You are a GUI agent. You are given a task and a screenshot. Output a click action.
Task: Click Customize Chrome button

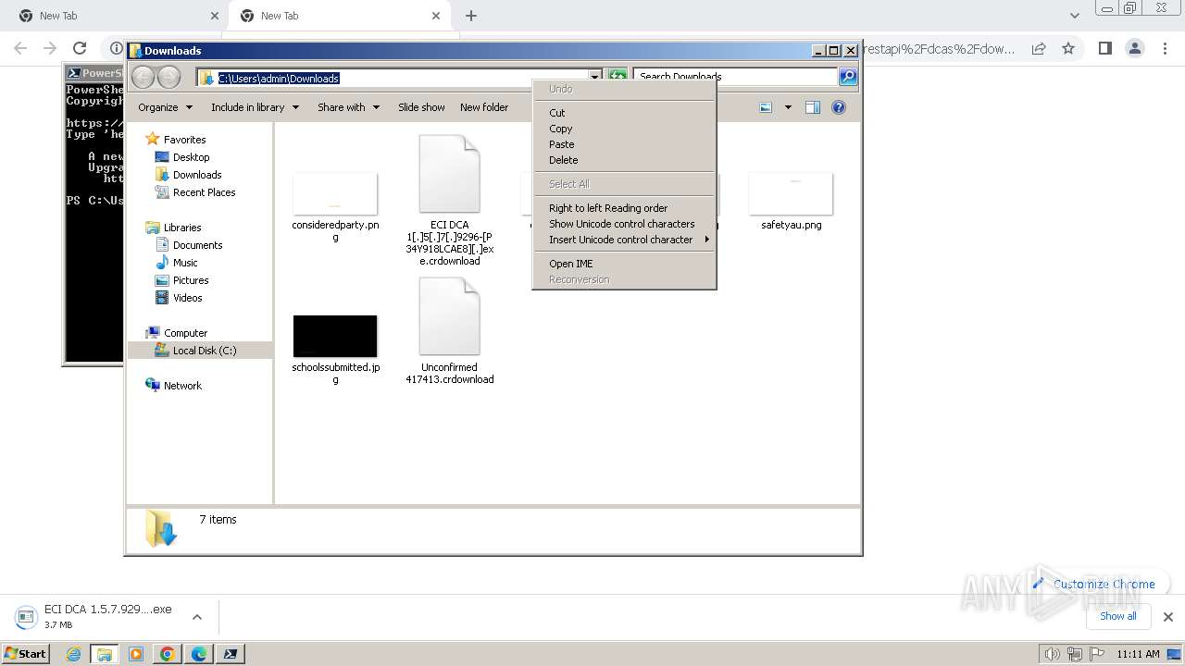[1094, 584]
